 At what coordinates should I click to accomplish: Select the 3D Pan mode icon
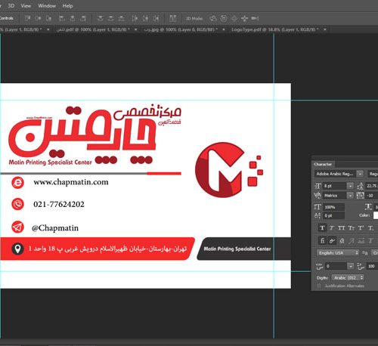point(234,18)
